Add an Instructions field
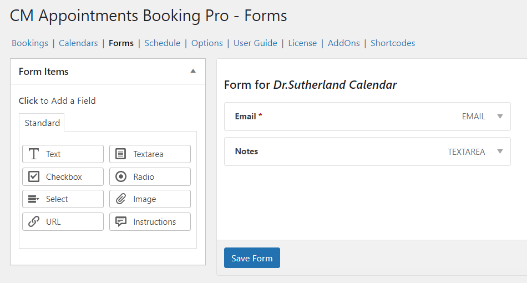This screenshot has height=283, width=527. click(x=150, y=221)
